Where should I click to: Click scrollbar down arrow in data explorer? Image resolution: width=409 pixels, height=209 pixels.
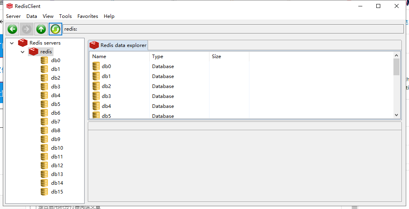point(396,115)
